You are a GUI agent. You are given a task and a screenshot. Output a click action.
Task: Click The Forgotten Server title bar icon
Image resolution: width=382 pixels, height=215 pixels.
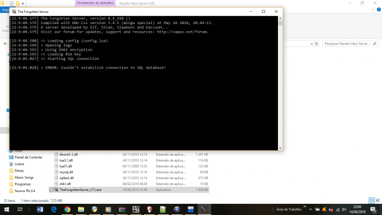coord(14,11)
